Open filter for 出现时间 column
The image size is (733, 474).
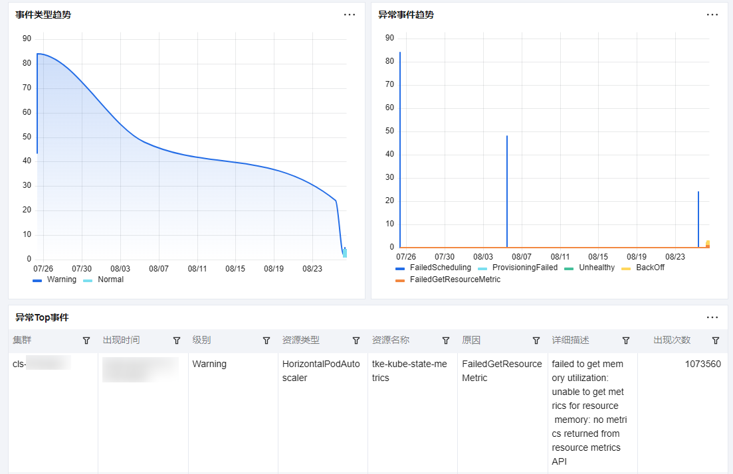[177, 341]
